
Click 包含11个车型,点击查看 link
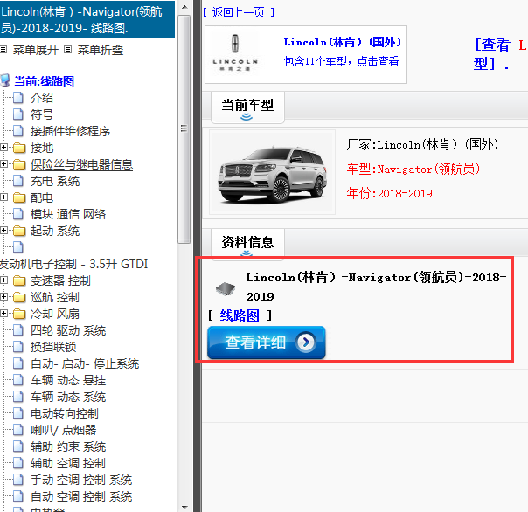[x=341, y=61]
